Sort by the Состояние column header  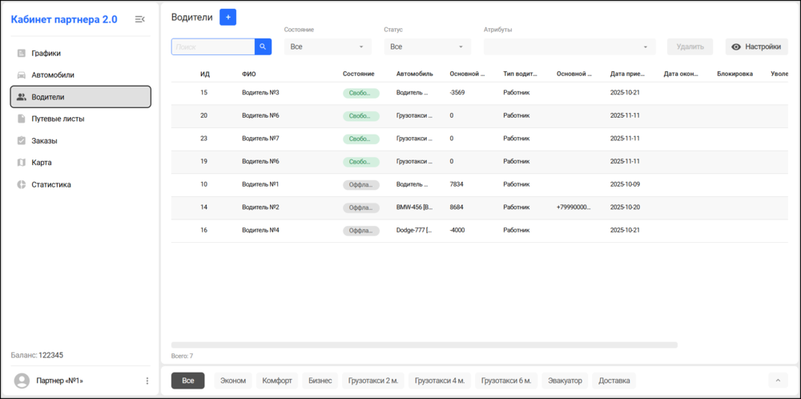click(x=359, y=74)
